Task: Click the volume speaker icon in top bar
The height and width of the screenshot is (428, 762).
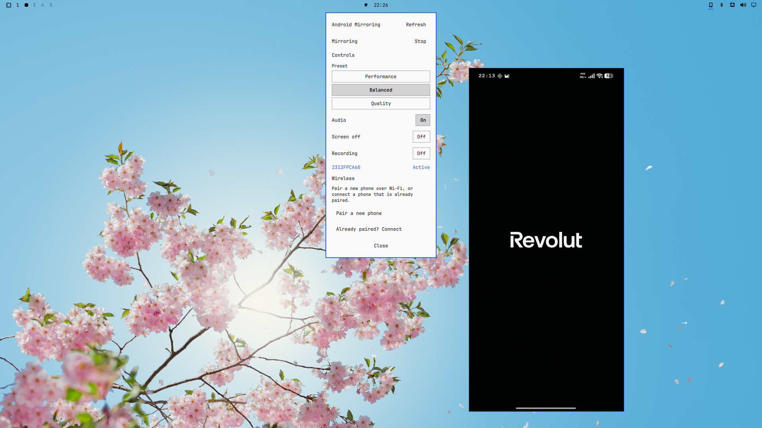Action: click(743, 5)
